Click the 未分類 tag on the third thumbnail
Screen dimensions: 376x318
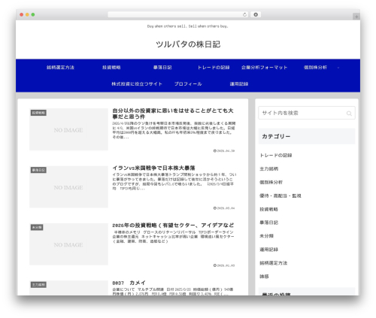tap(37, 227)
